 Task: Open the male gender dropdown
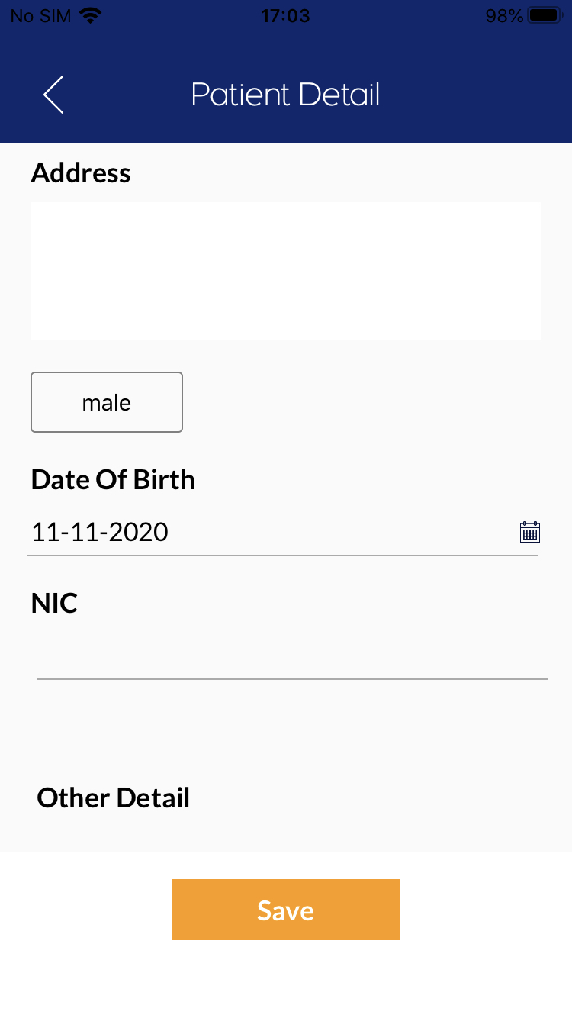107,402
